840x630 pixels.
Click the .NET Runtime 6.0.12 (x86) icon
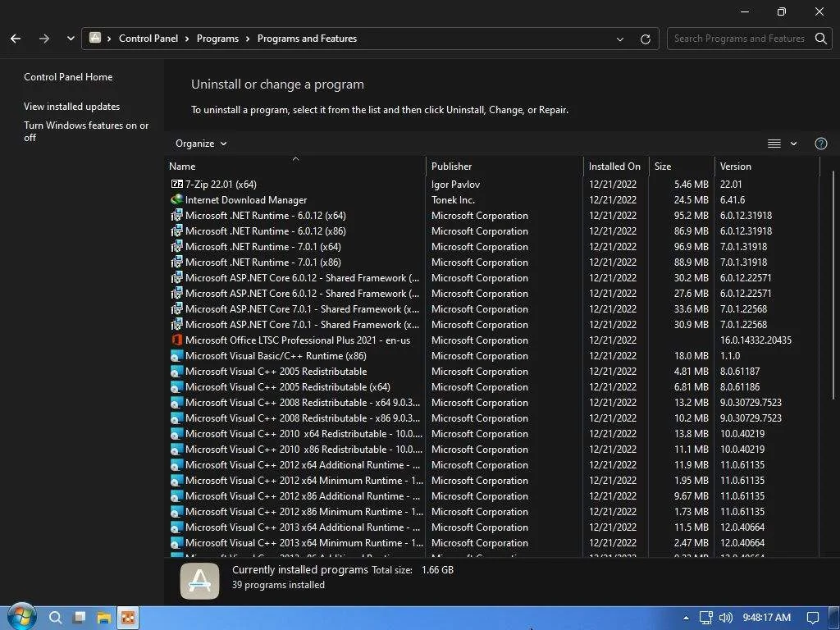pyautogui.click(x=177, y=231)
